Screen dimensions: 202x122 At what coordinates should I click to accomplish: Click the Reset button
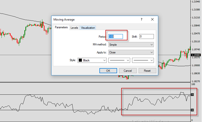click(x=147, y=71)
